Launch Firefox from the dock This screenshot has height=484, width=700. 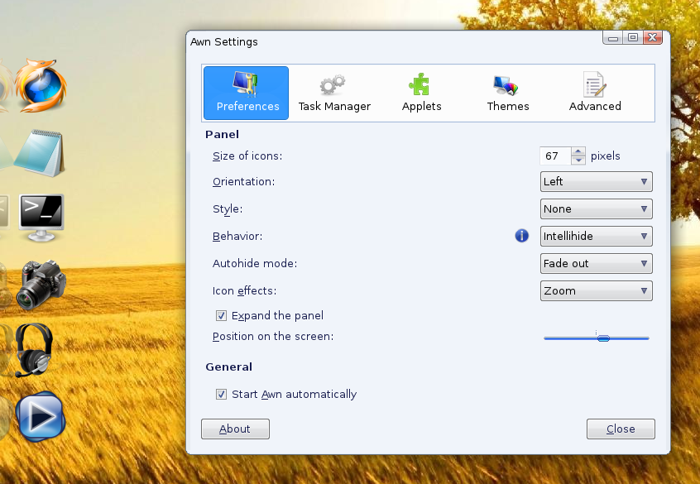click(x=41, y=85)
